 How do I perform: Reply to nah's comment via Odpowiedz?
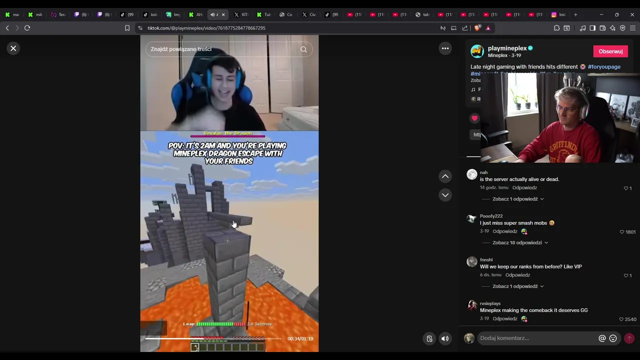click(524, 188)
